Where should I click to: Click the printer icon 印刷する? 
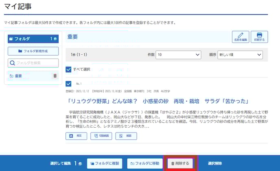click(x=259, y=36)
